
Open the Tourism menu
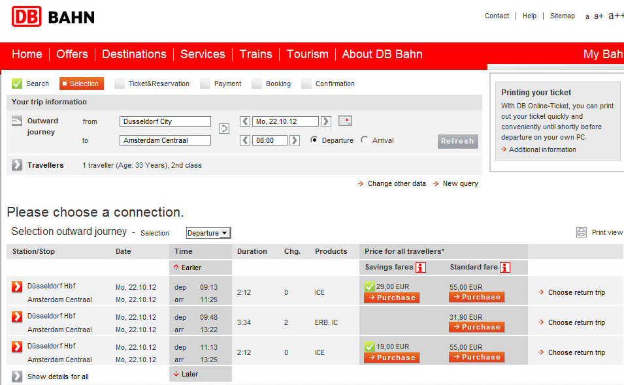(x=308, y=54)
